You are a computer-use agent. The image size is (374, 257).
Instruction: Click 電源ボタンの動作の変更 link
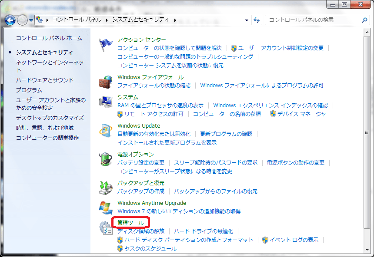click(x=296, y=163)
